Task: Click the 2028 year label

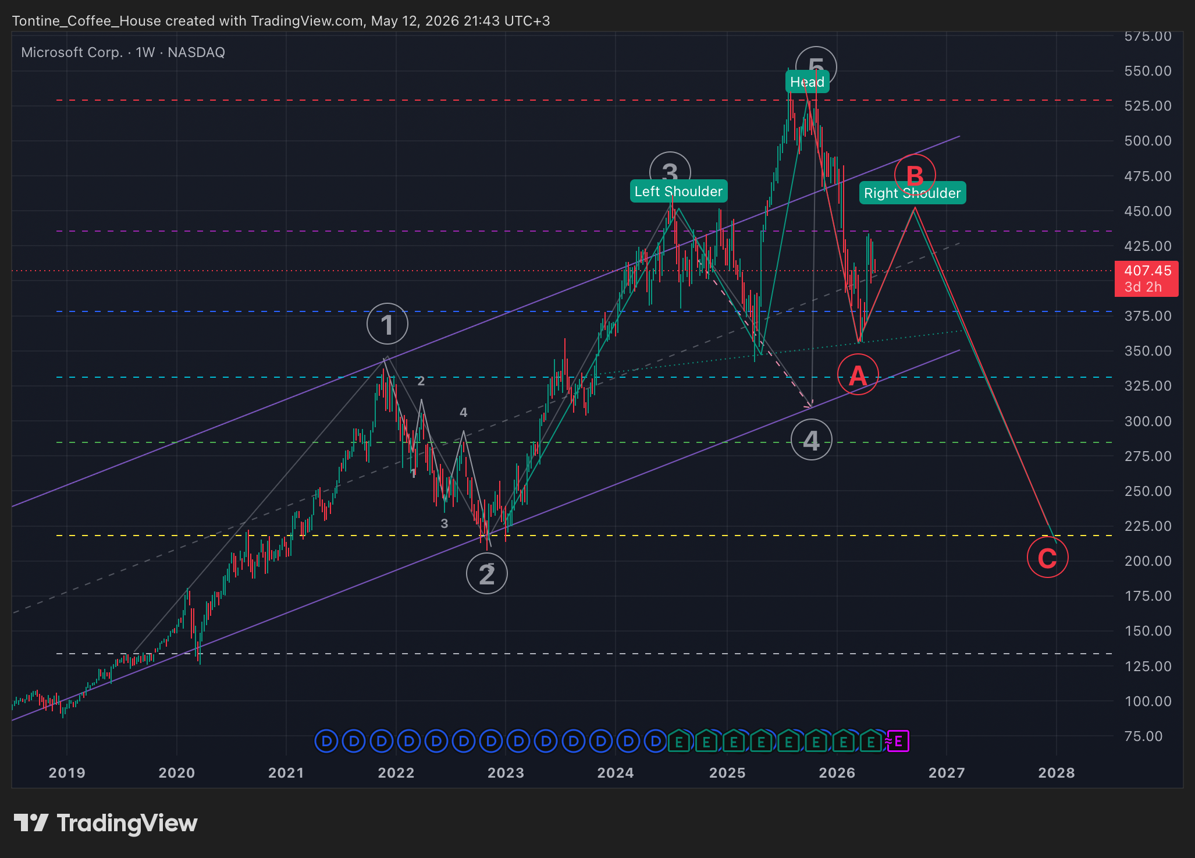Action: pos(1057,773)
